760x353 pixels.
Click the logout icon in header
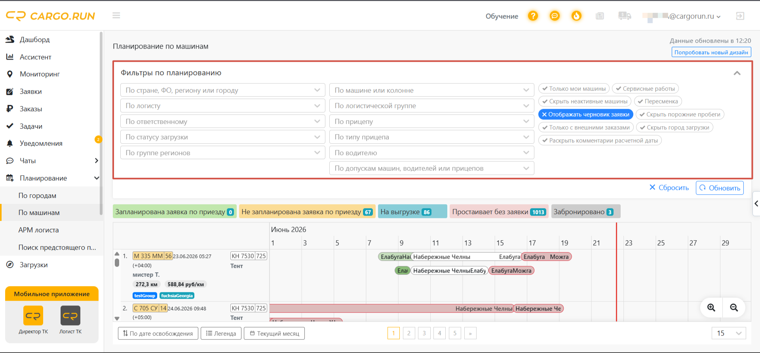[x=740, y=16]
